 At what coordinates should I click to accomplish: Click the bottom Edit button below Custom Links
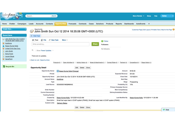(x=77, y=107)
